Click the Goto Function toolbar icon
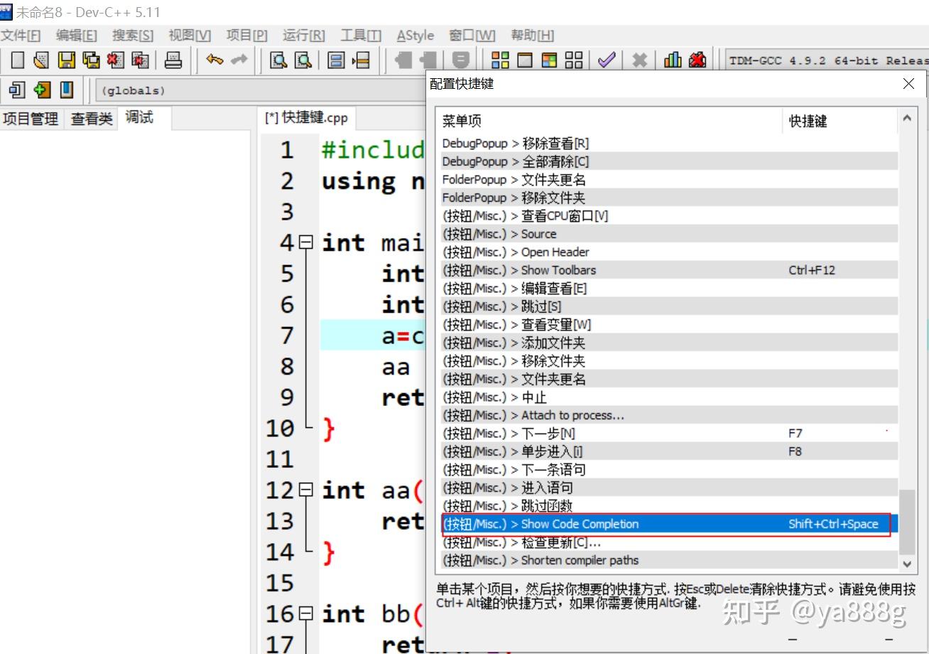 tap(336, 60)
